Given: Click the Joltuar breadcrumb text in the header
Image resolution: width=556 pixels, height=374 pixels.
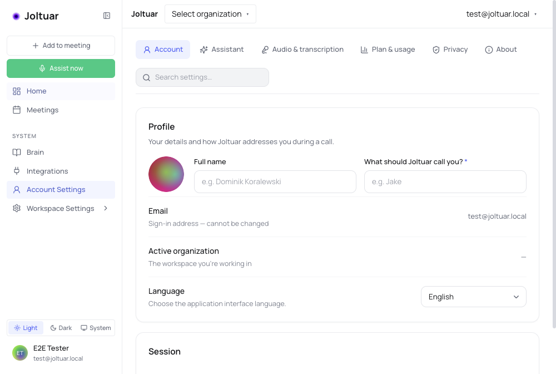Looking at the screenshot, I should pos(145,14).
